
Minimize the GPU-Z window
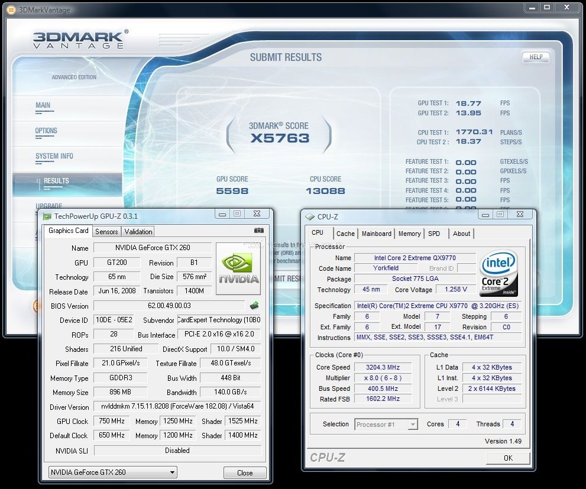point(222,213)
